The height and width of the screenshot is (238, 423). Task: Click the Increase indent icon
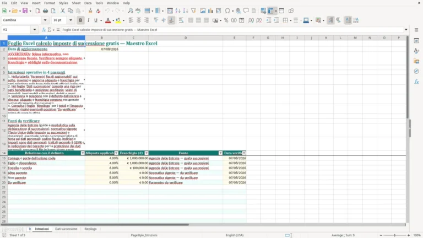(x=269, y=20)
